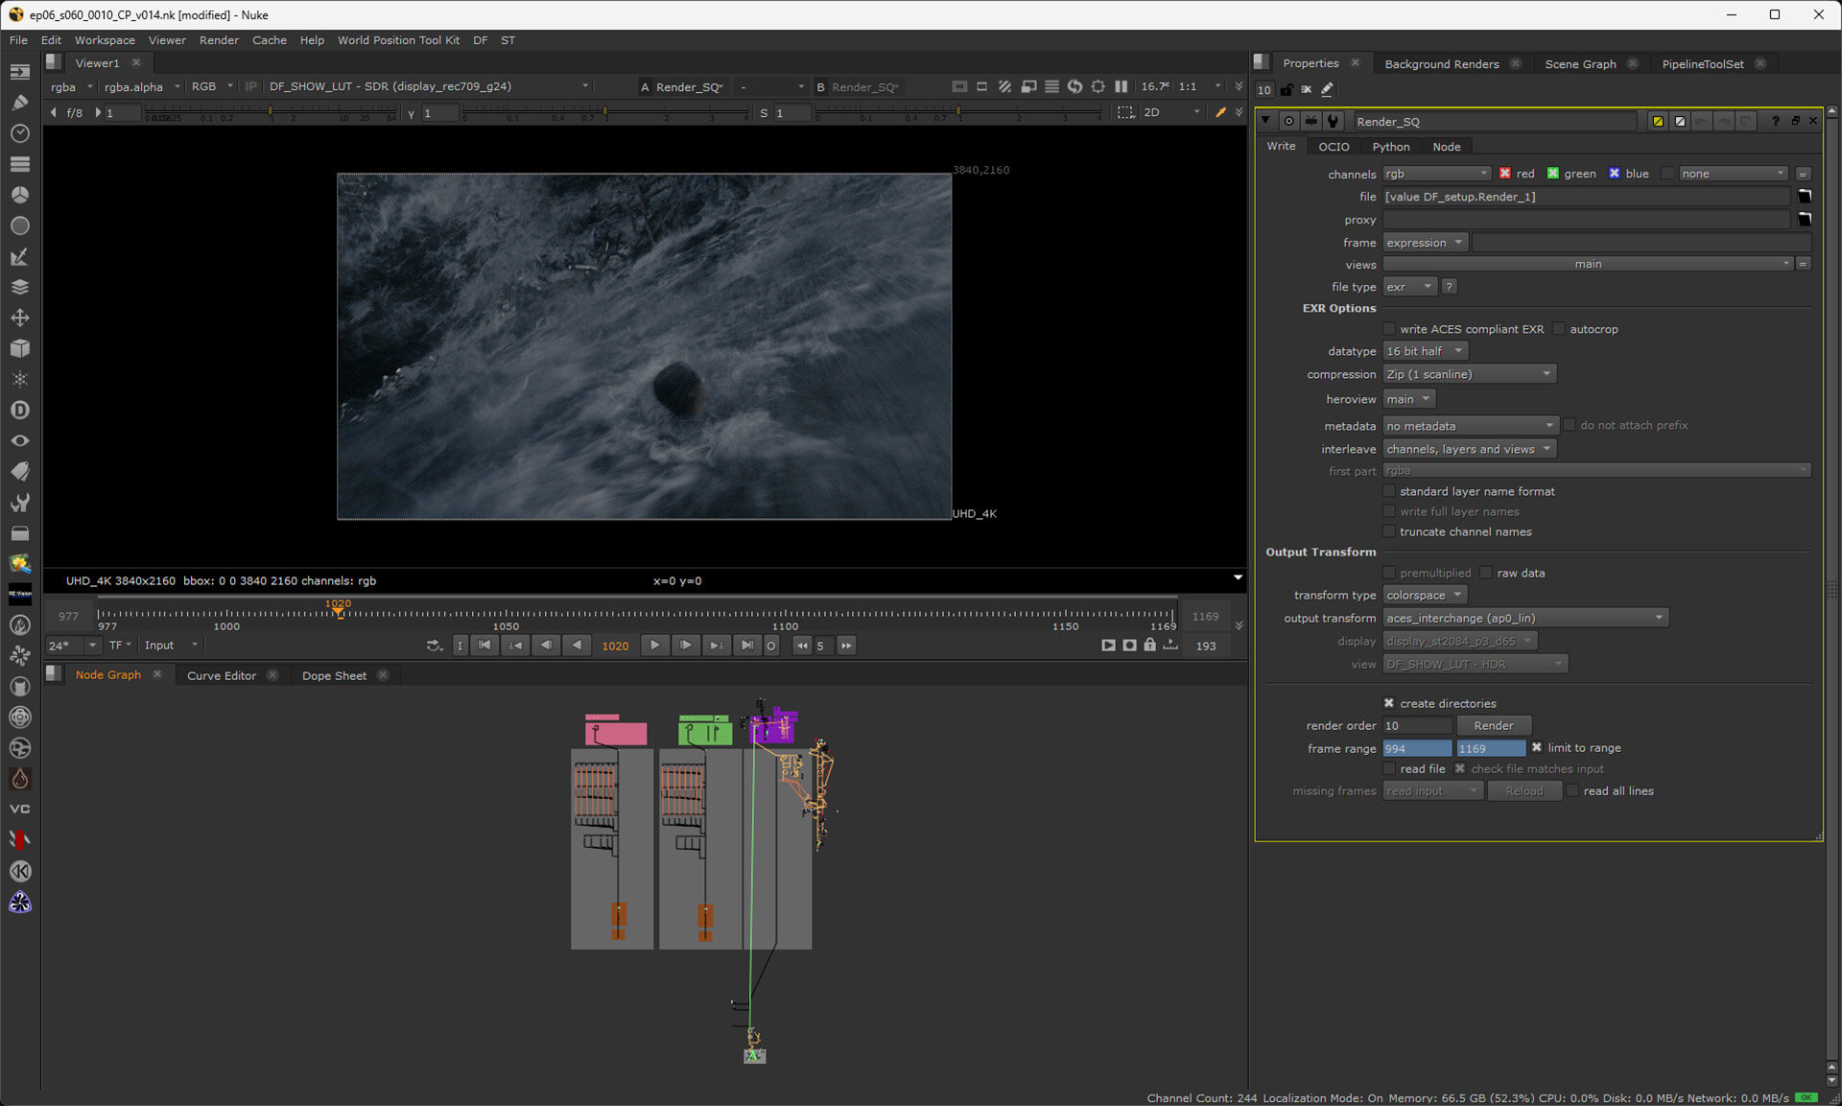Viewport: 1842px width, 1106px height.
Task: Open the OCIO tab in Render_SQ
Action: [1333, 147]
